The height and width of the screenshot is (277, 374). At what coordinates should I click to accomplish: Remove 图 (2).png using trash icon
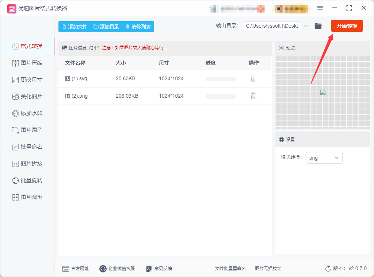tap(253, 95)
